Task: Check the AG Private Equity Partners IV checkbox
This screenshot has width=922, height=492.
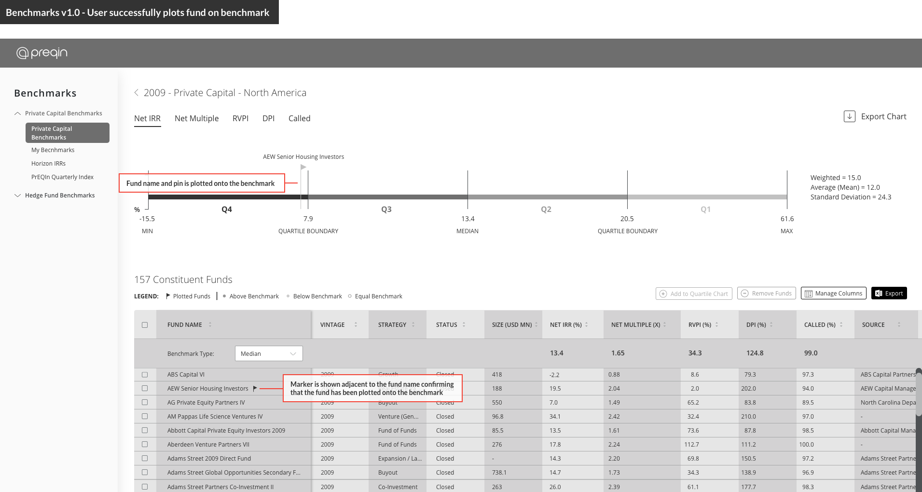Action: [x=145, y=402]
